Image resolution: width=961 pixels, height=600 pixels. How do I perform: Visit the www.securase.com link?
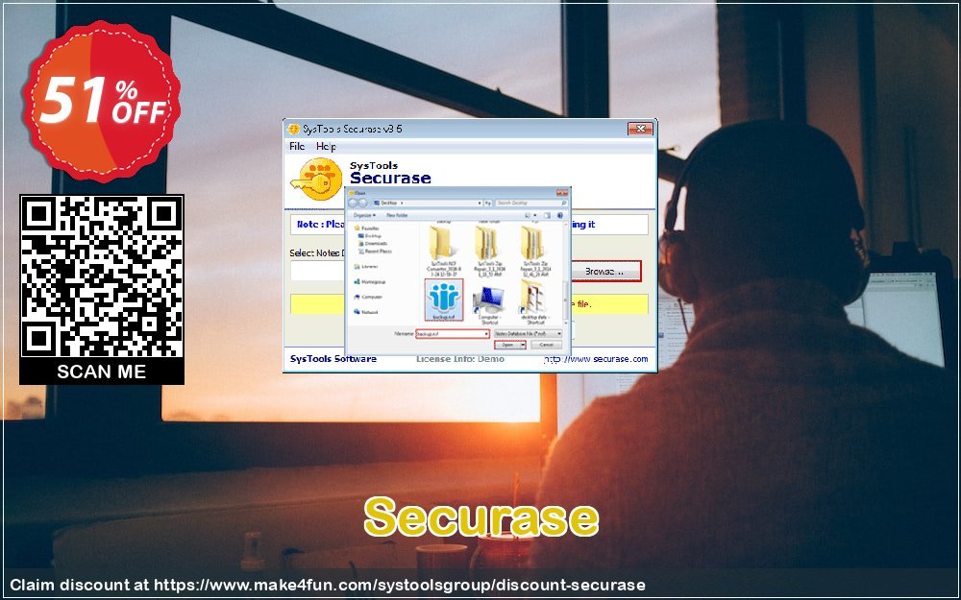pyautogui.click(x=596, y=359)
